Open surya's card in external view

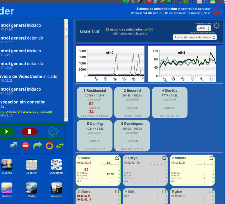click(x=165, y=158)
